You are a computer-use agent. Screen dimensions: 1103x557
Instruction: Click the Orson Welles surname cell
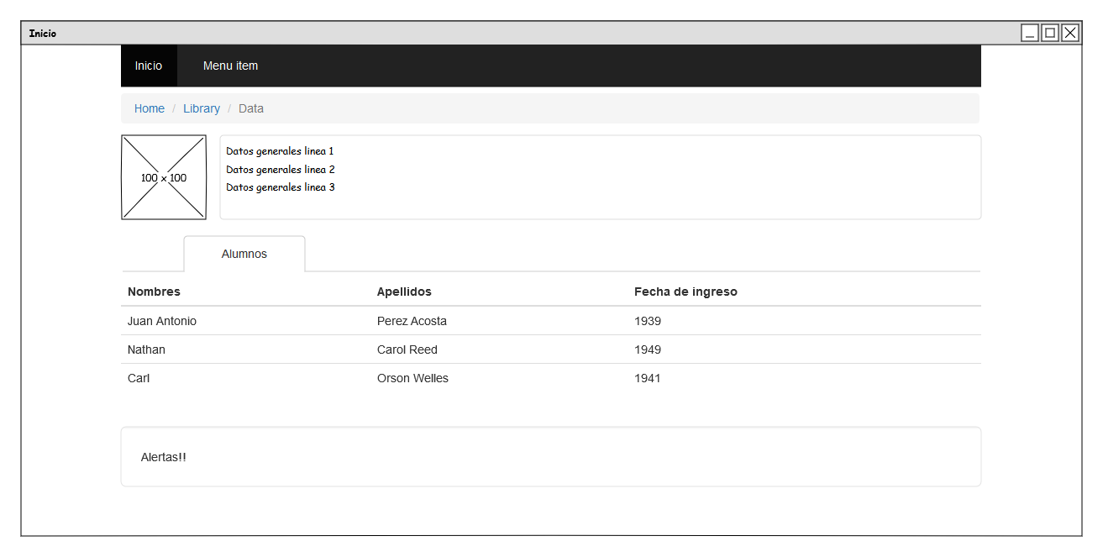pos(412,378)
